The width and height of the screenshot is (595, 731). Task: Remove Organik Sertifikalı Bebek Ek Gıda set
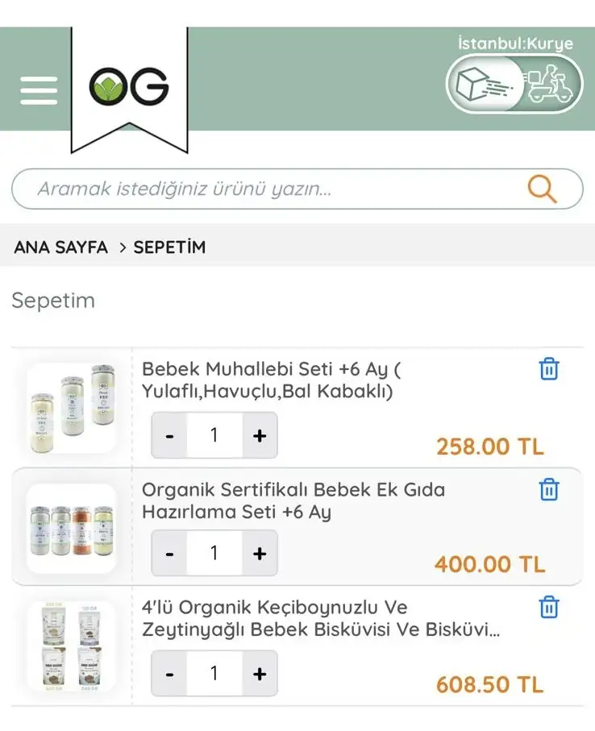pos(549,489)
